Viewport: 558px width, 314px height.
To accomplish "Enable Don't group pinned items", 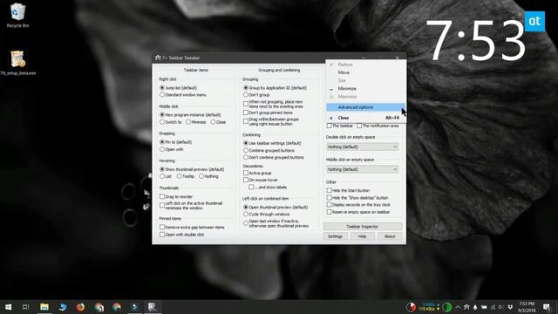I will tap(268, 113).
